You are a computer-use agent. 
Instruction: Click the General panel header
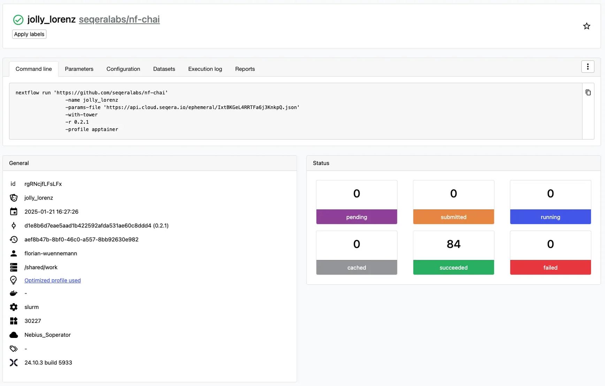pyautogui.click(x=150, y=163)
